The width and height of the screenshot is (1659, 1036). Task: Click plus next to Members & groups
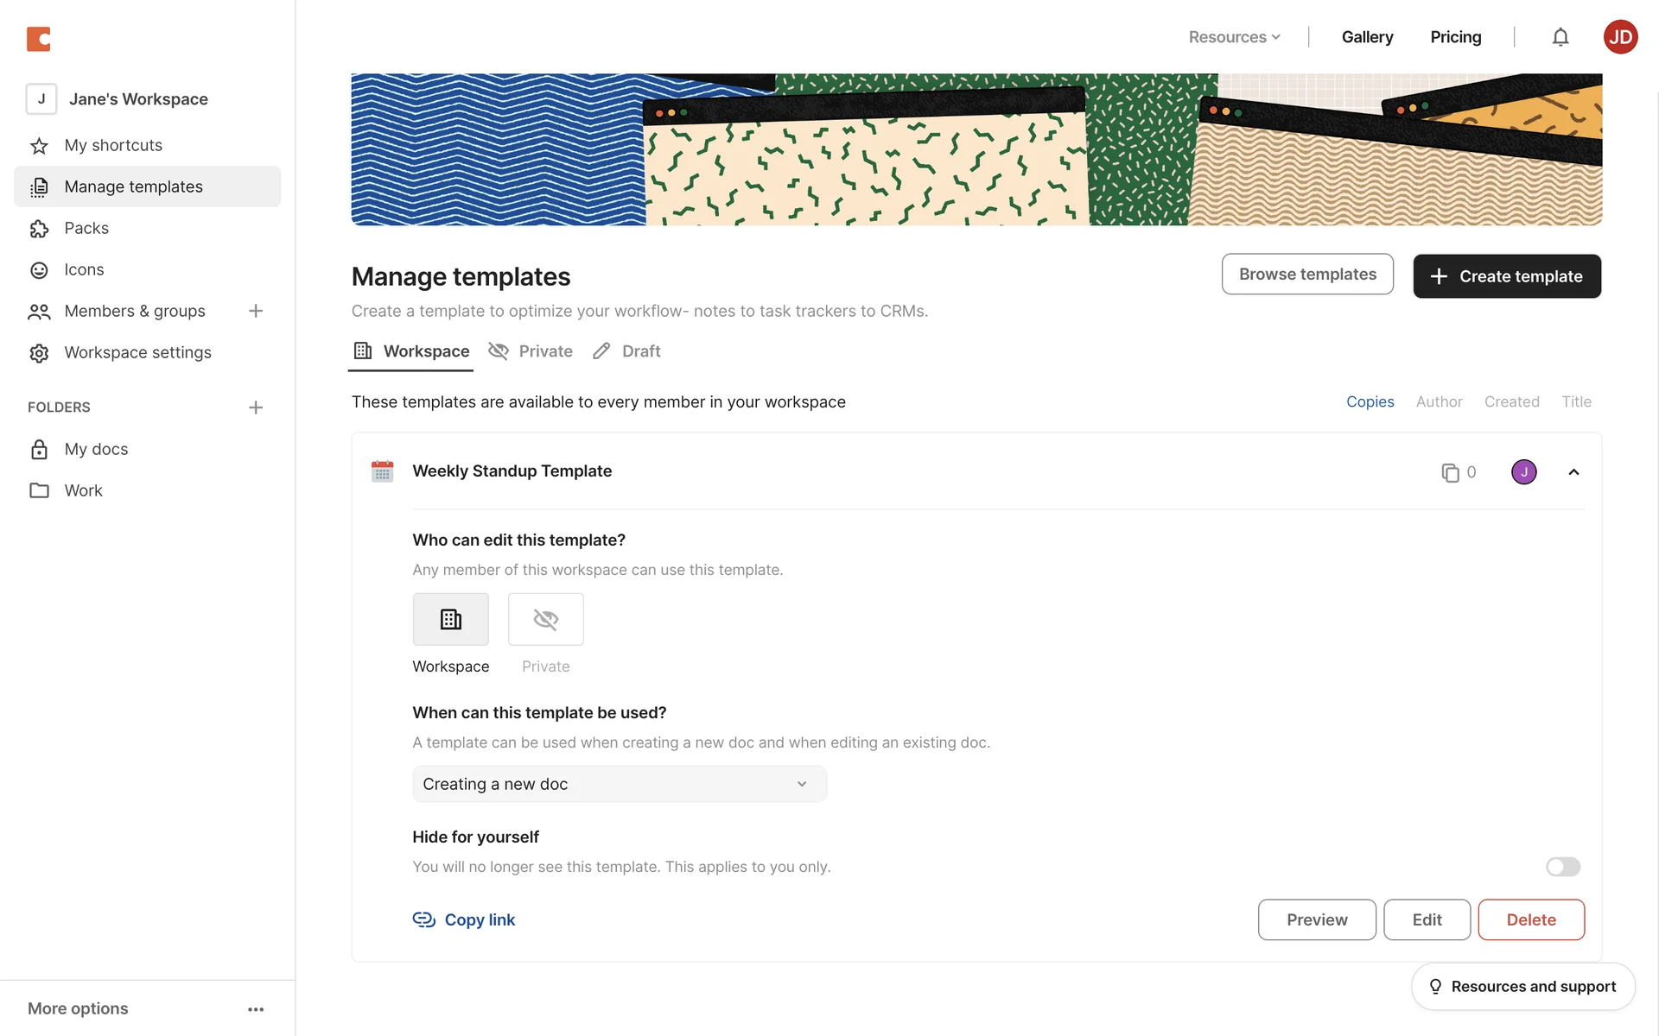256,311
